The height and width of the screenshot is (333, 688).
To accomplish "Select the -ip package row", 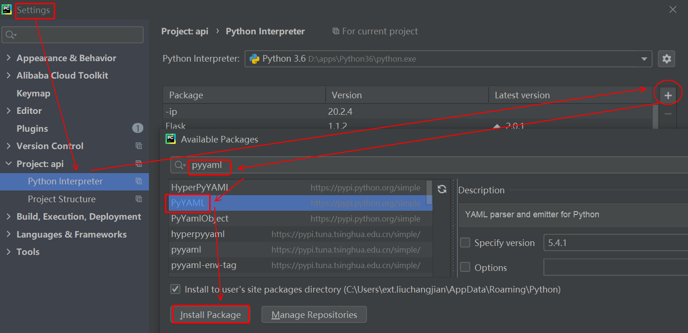I will [x=408, y=112].
